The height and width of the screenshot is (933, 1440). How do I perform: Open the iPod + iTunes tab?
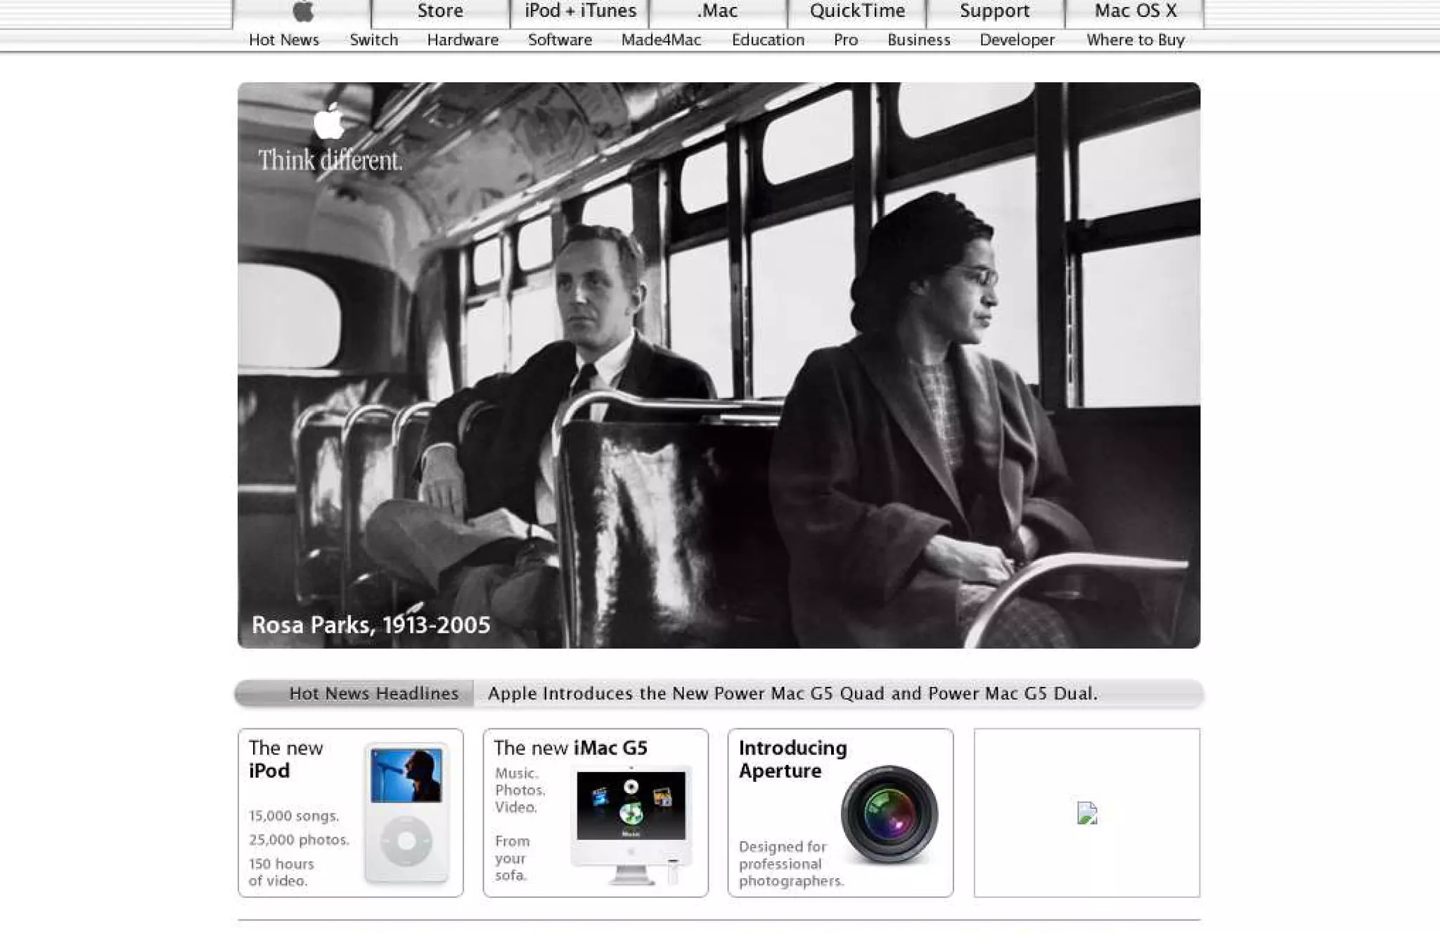coord(580,12)
